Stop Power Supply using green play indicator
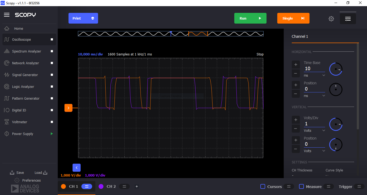This screenshot has height=195, width=367. click(x=52, y=134)
